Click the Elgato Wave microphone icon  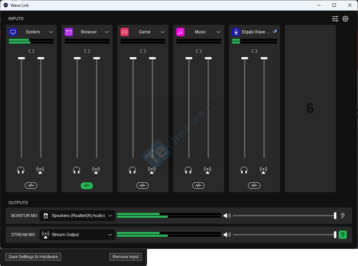[x=236, y=32]
